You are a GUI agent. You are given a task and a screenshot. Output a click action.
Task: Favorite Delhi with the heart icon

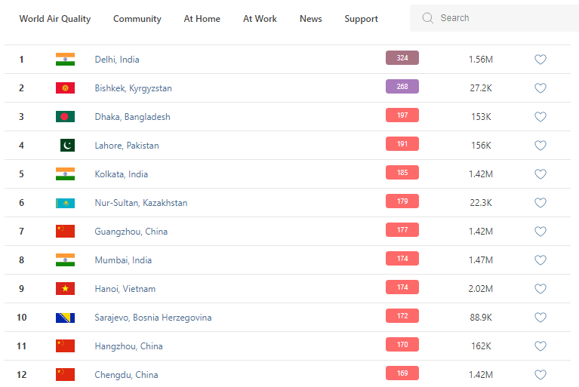click(x=540, y=60)
